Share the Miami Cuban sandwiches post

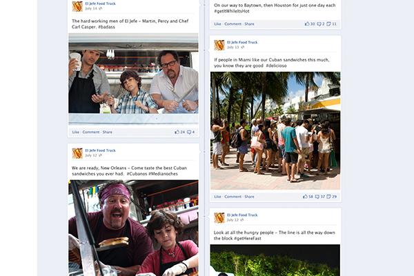click(249, 197)
